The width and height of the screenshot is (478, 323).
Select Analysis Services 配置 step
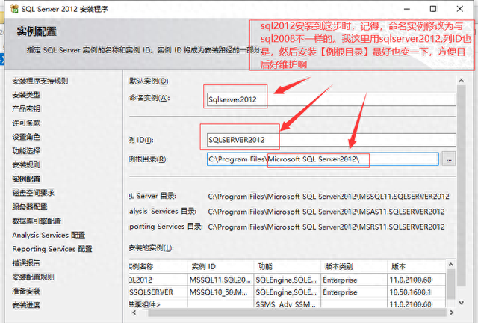tap(49, 235)
